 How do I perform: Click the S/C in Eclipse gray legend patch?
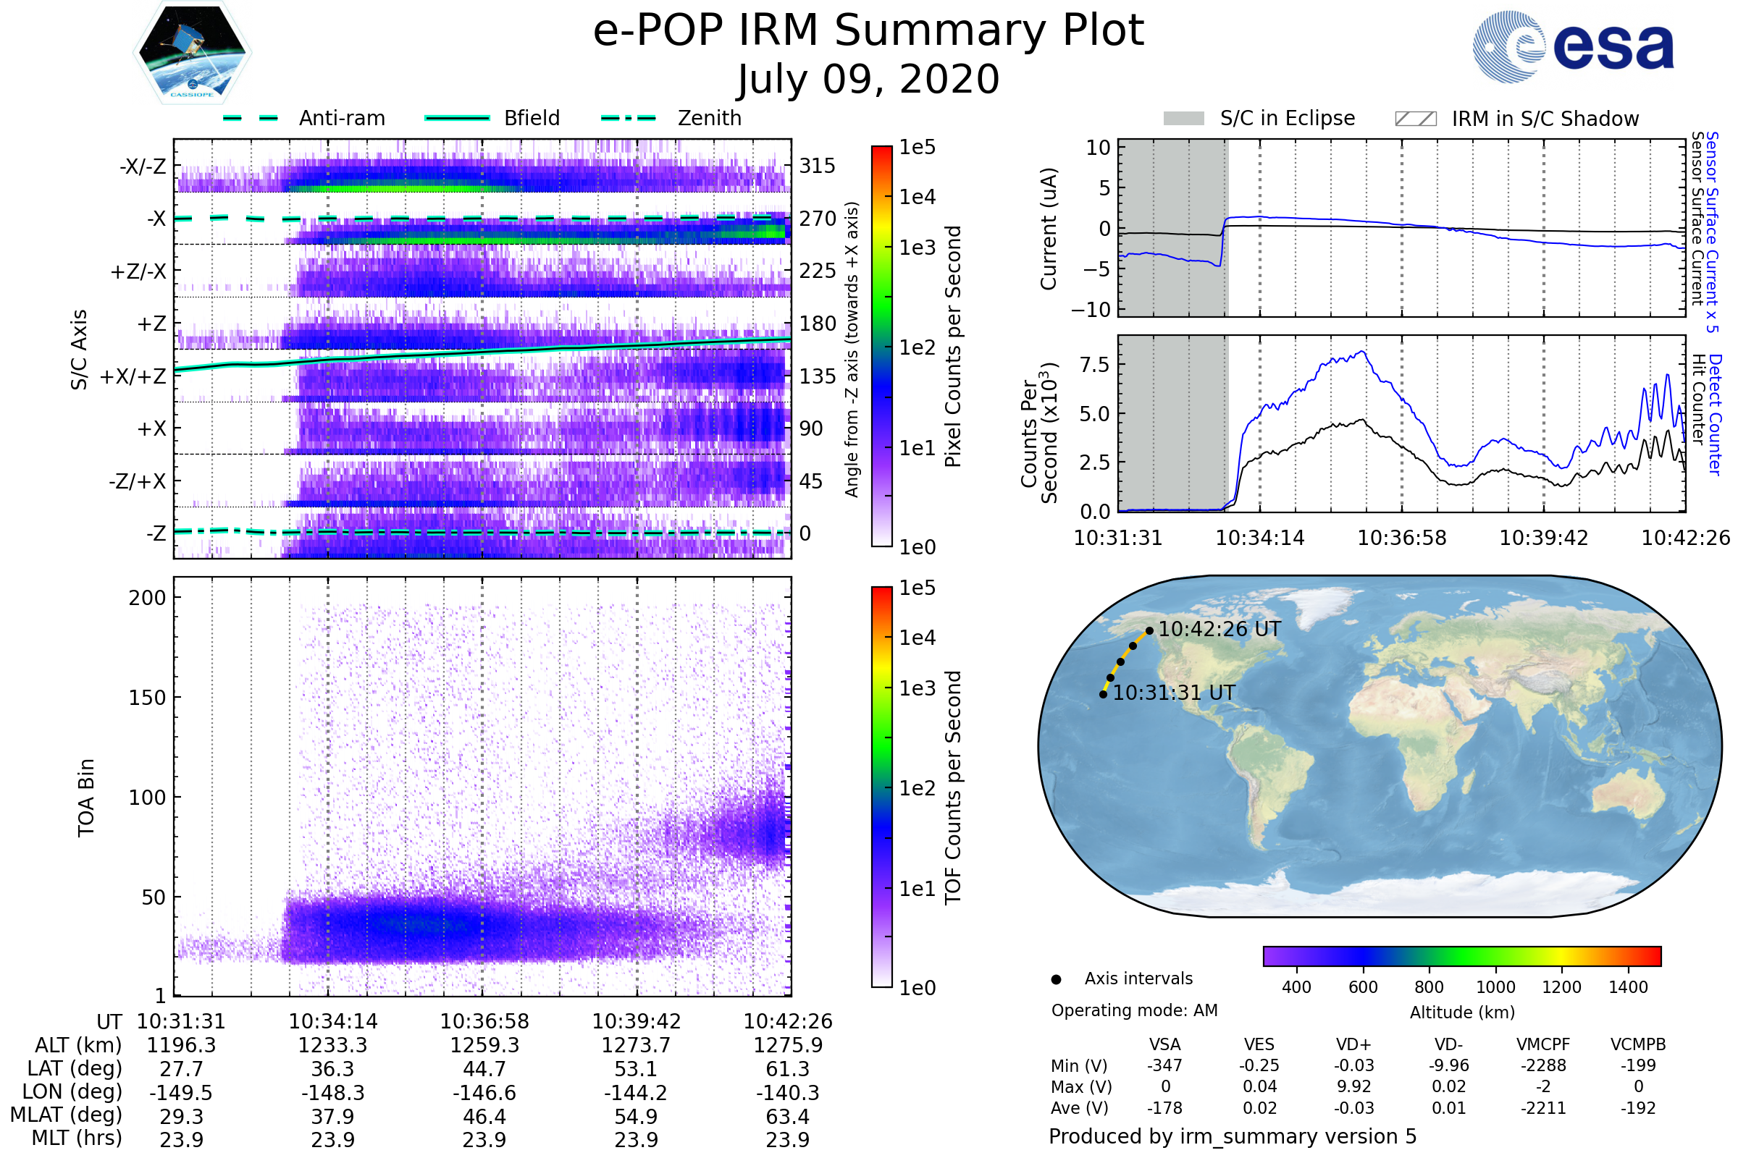tap(1183, 119)
